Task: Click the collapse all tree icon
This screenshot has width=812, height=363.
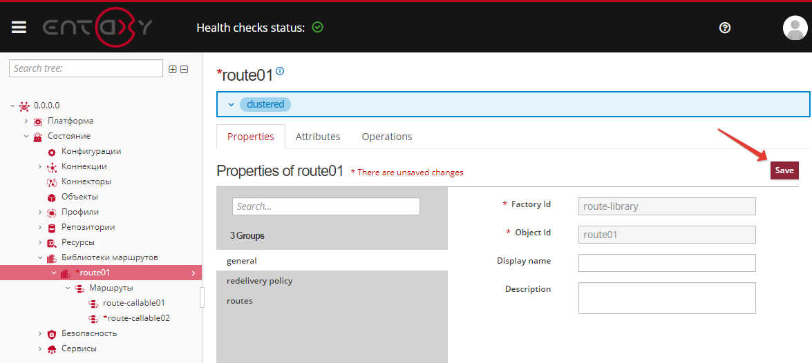Action: pos(184,69)
